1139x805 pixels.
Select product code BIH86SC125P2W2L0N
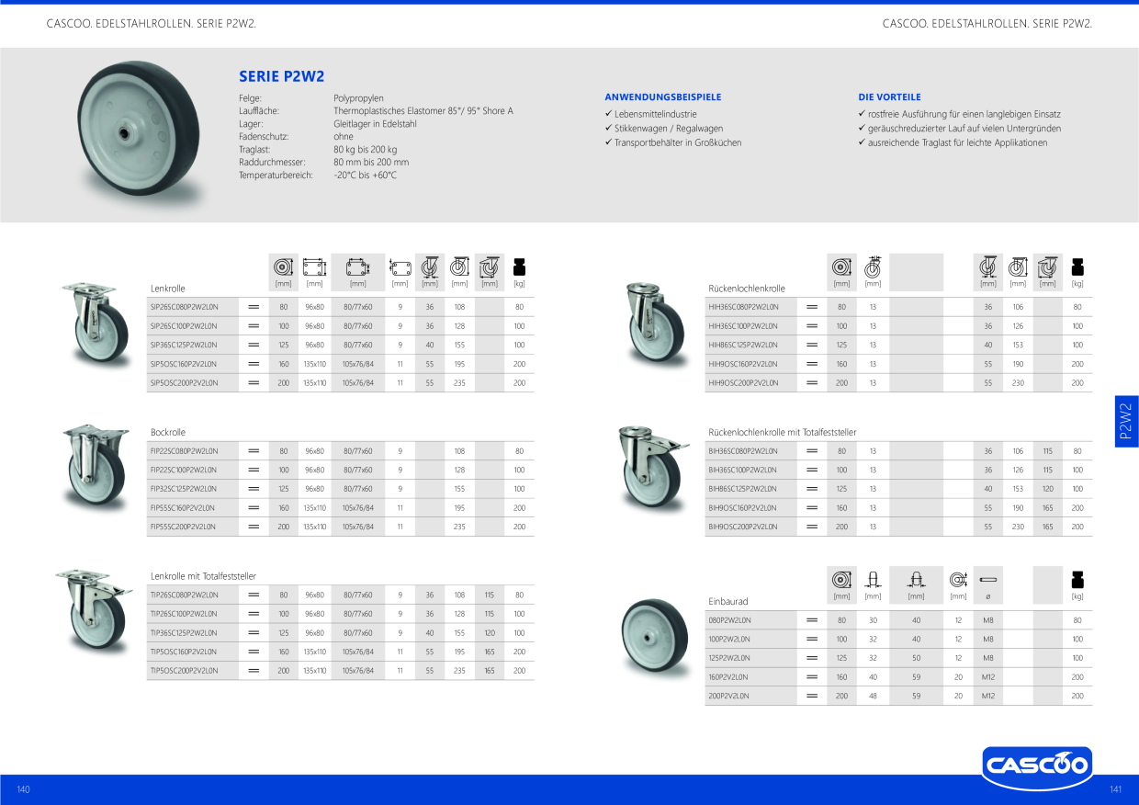point(743,489)
